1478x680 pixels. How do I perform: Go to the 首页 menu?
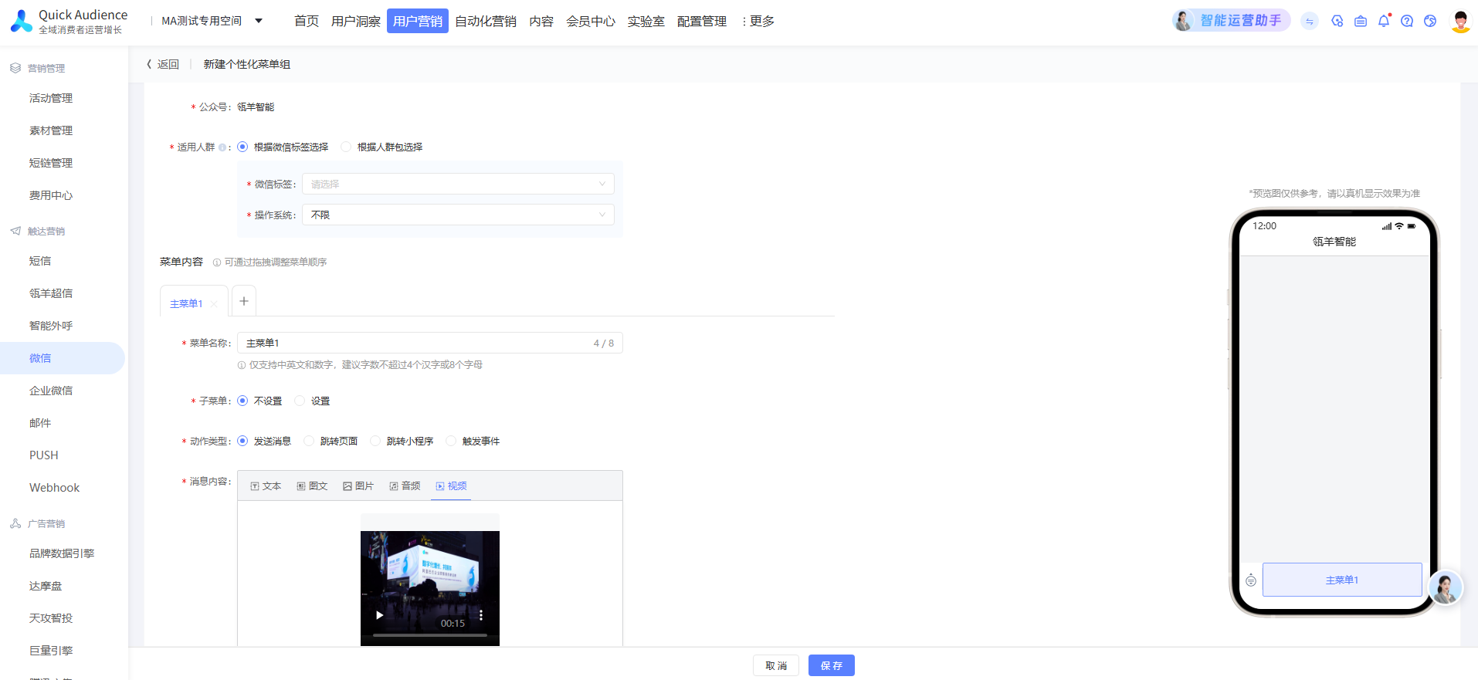[307, 21]
